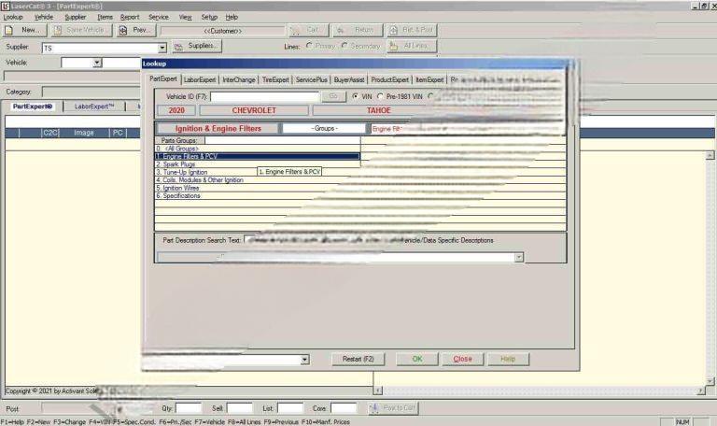Click the Help button in Lookup dialog

pos(508,359)
